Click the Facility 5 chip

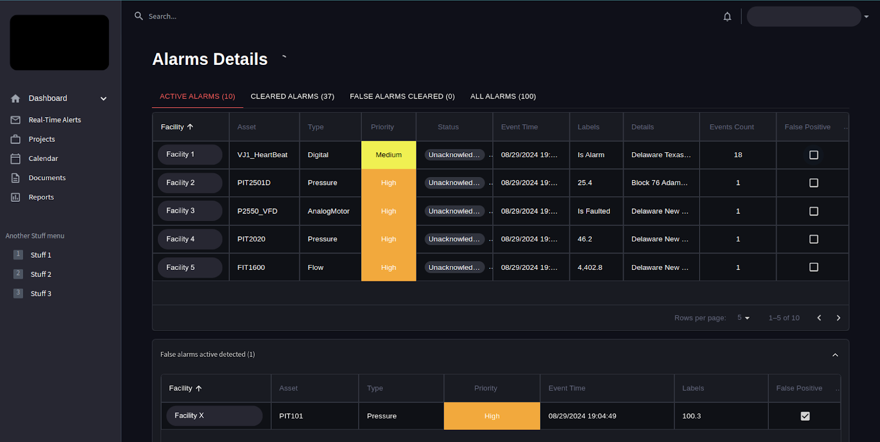click(x=190, y=267)
